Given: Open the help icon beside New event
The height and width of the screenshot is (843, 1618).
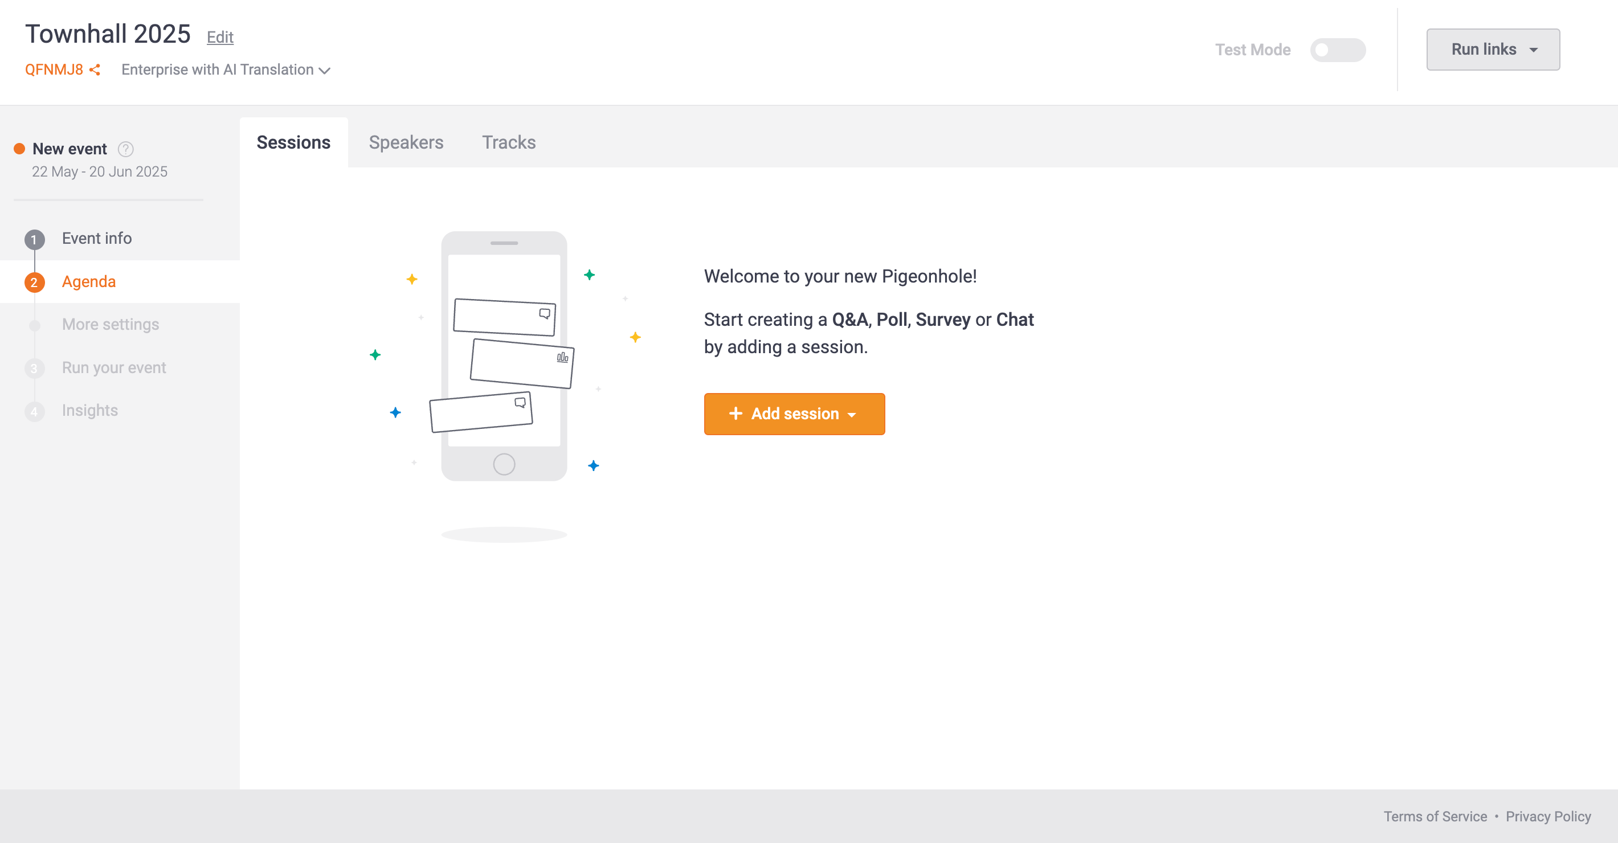Looking at the screenshot, I should click(125, 149).
